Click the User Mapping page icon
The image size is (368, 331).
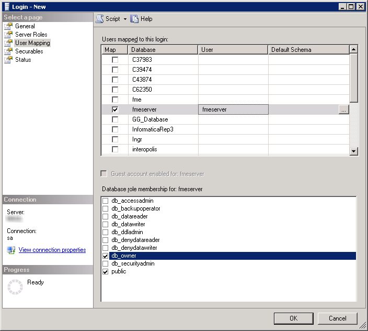tap(8, 43)
